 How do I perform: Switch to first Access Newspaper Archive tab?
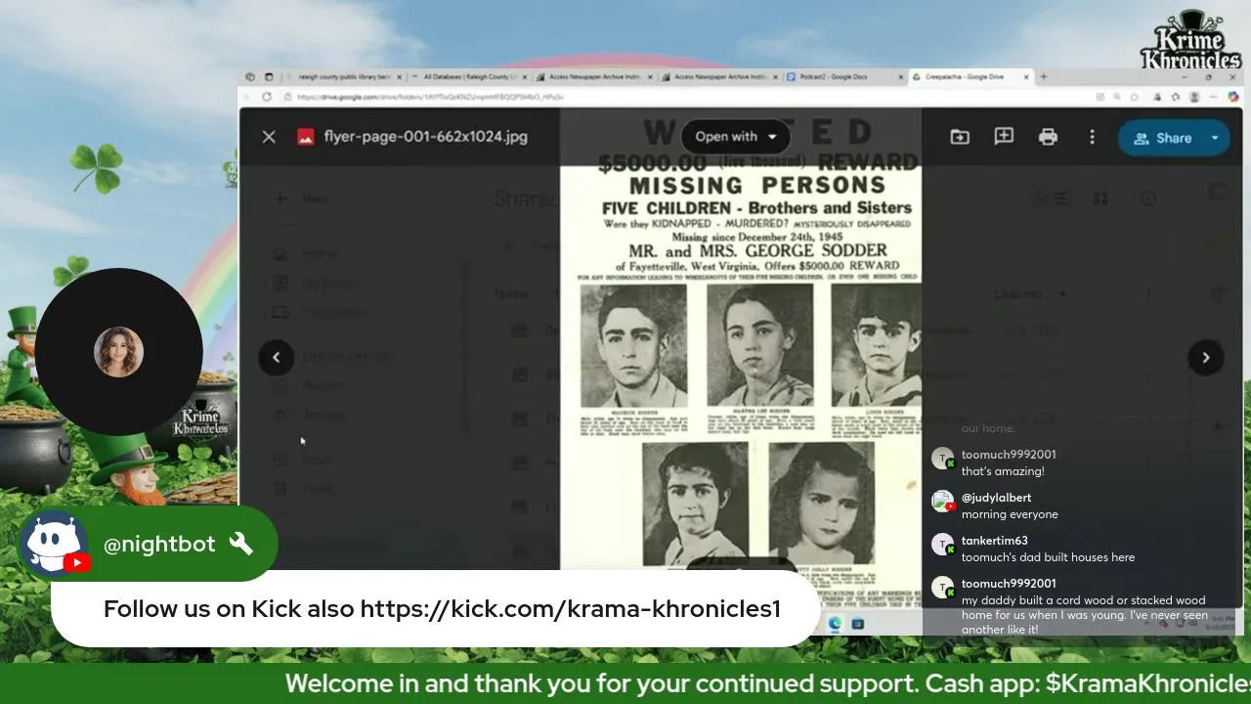pyautogui.click(x=596, y=76)
